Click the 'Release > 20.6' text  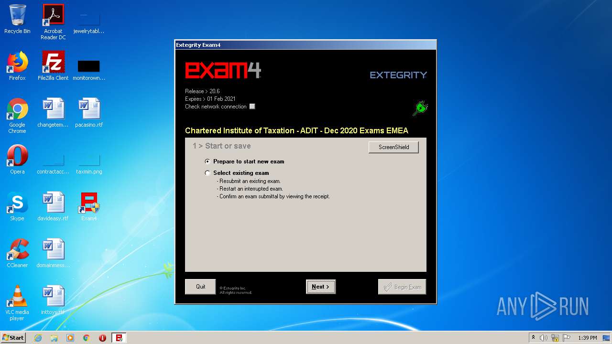tap(202, 91)
